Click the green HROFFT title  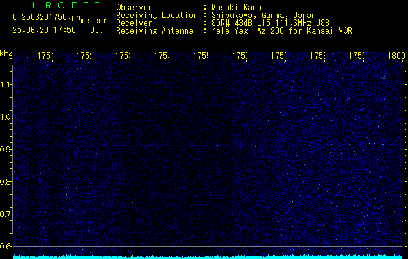(66, 5)
